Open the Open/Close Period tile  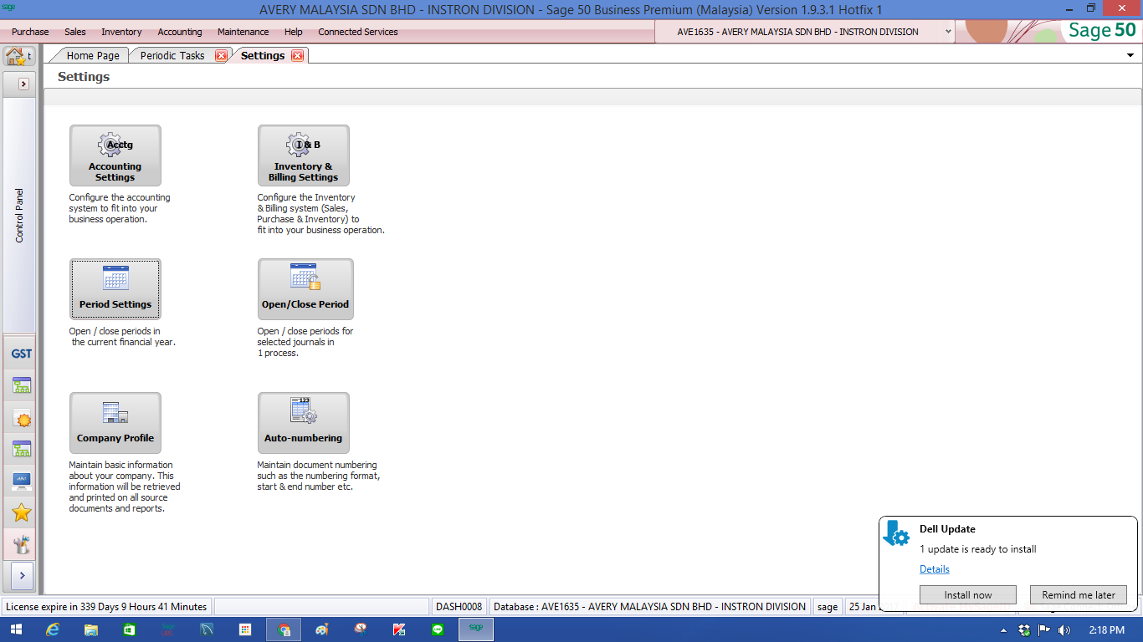[305, 288]
